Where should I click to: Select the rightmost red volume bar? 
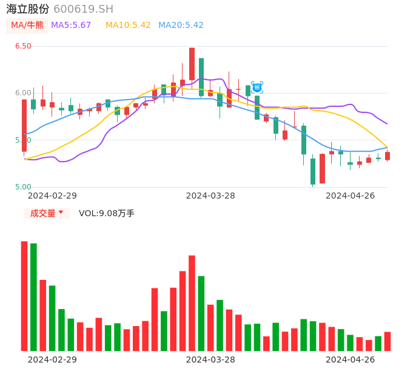click(387, 341)
